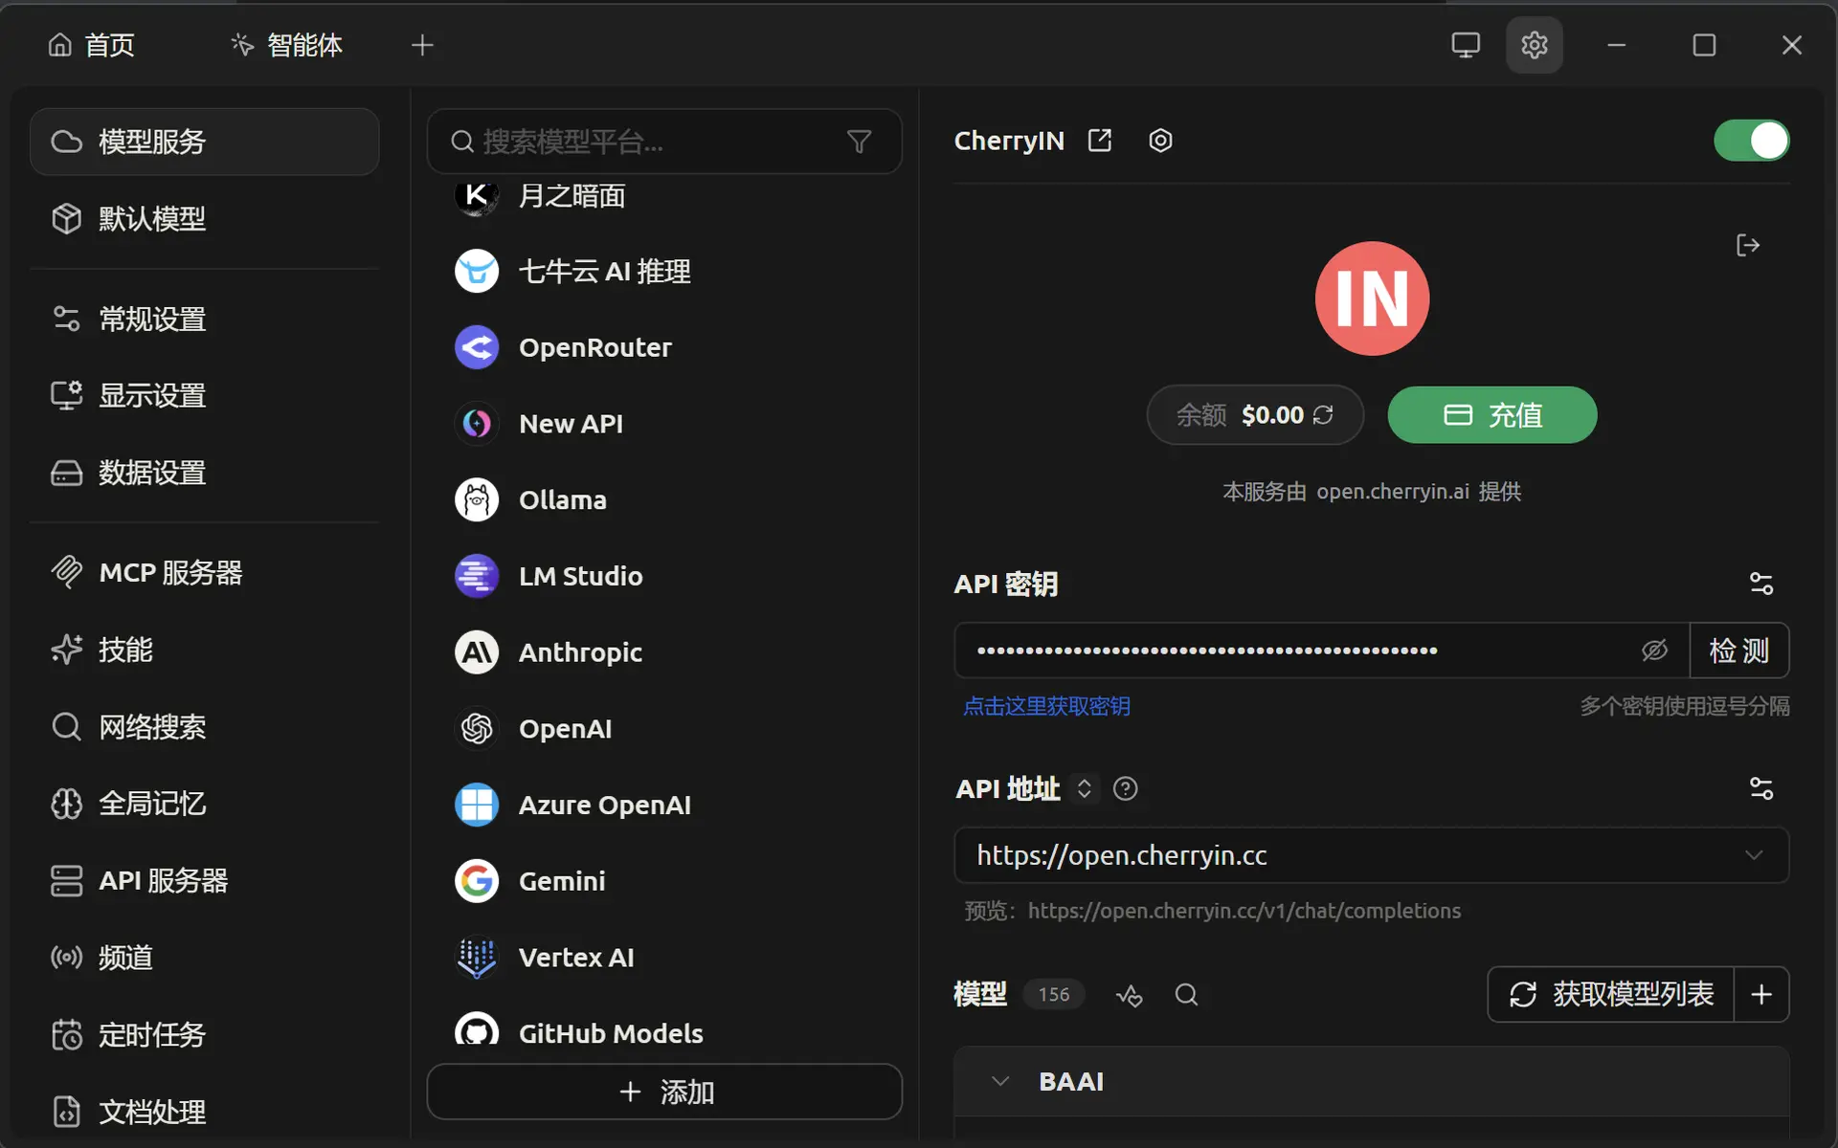This screenshot has width=1838, height=1148.
Task: Expand the API address dropdown
Action: click(x=1754, y=855)
